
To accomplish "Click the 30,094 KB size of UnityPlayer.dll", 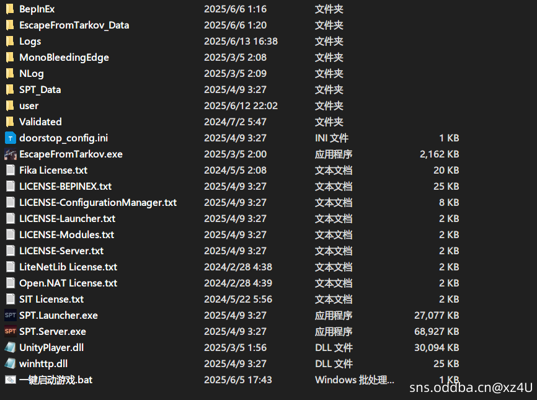I will point(437,348).
